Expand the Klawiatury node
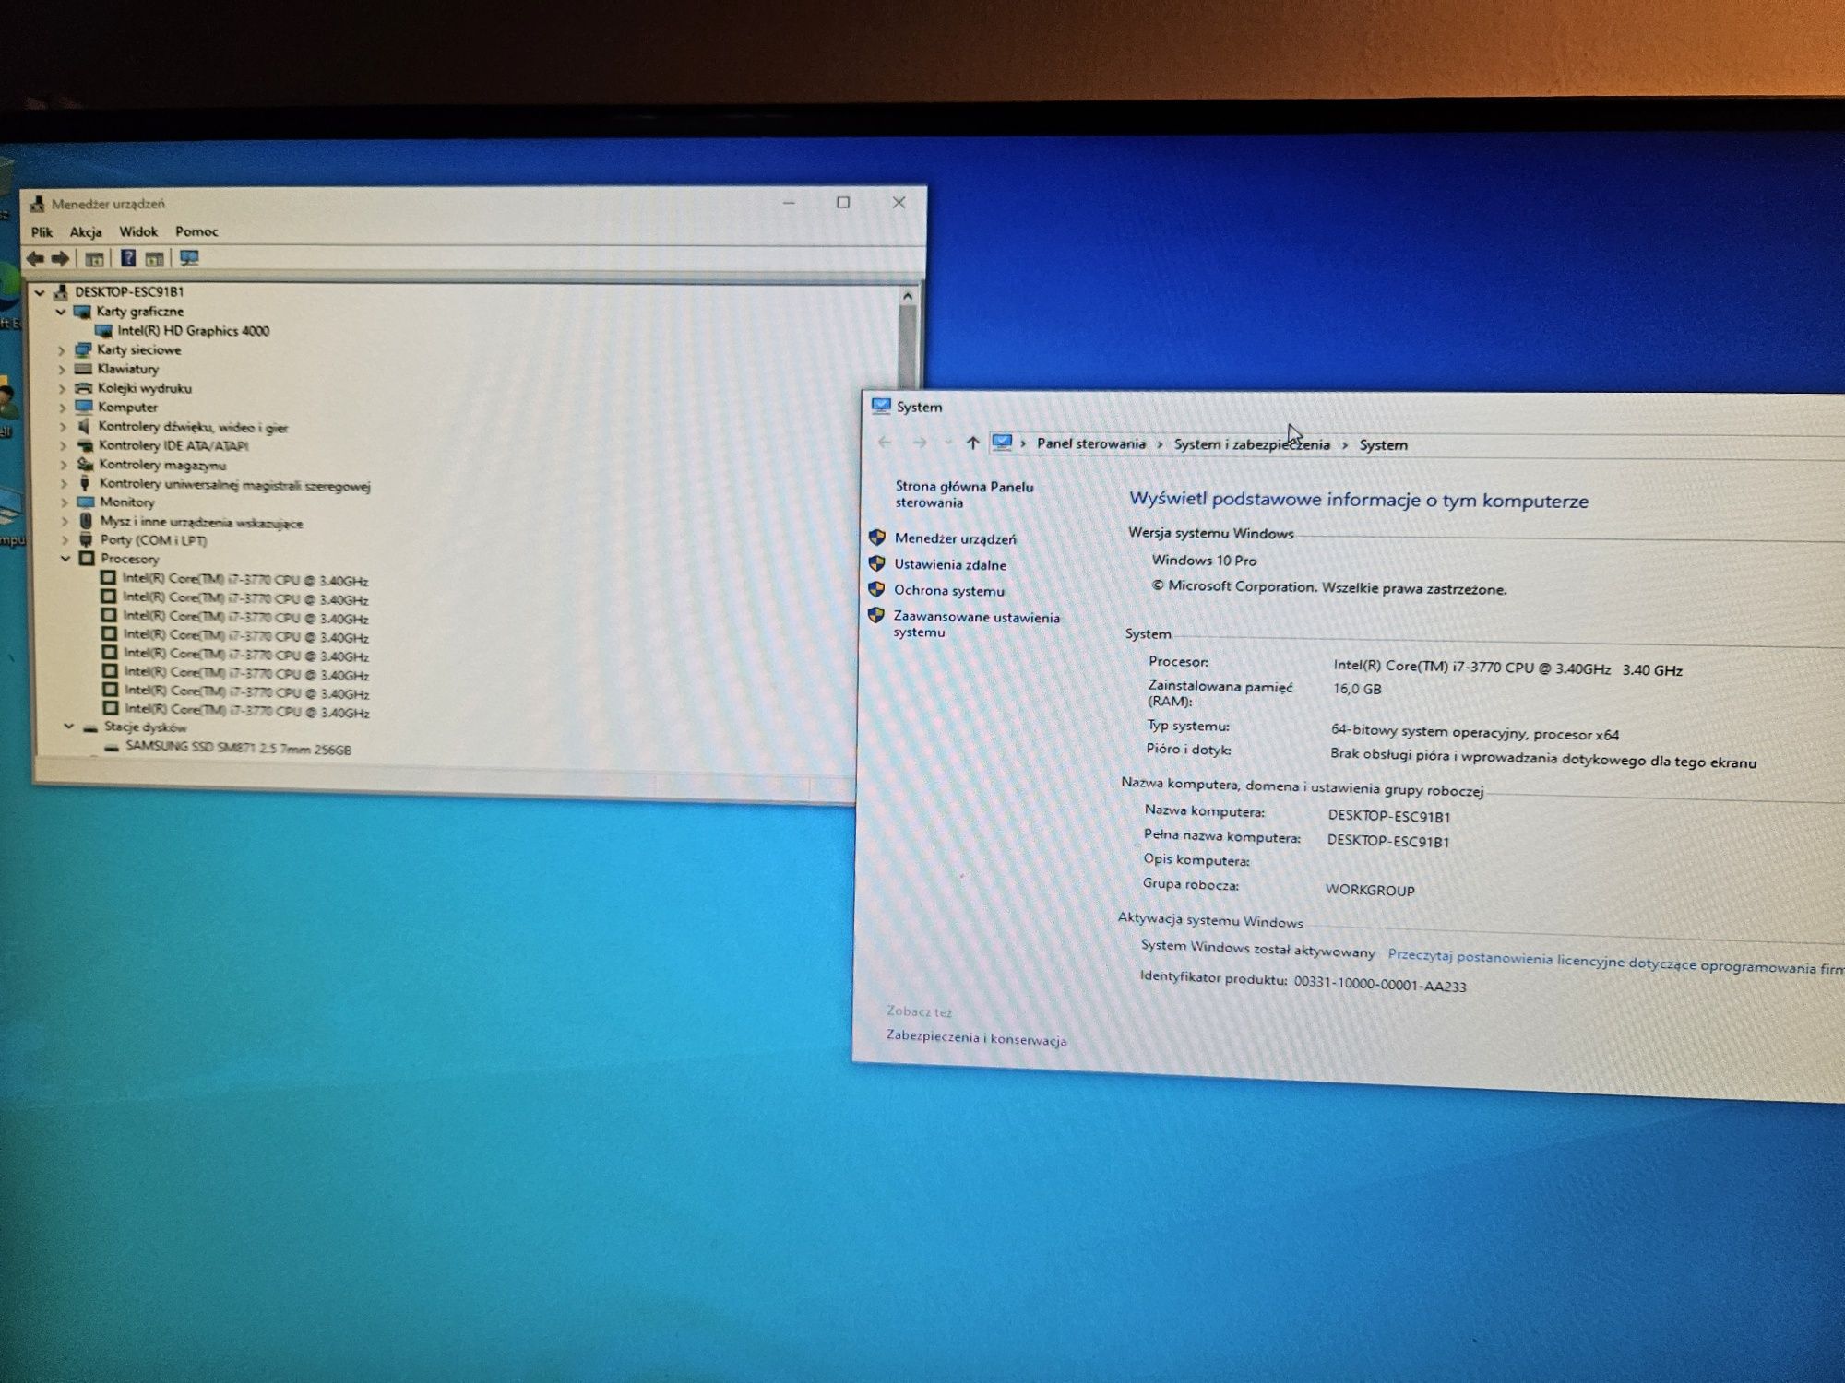 tap(62, 369)
